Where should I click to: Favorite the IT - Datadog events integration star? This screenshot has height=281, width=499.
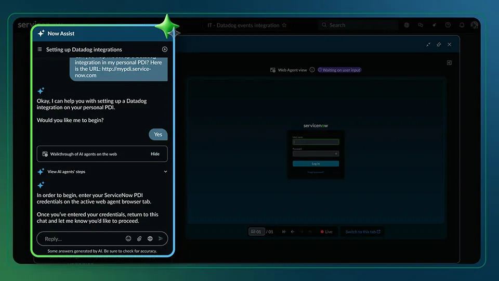(284, 25)
